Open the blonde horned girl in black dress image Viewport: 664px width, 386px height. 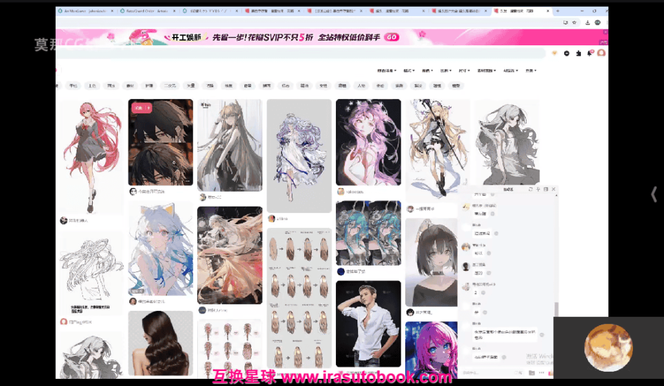click(x=230, y=146)
